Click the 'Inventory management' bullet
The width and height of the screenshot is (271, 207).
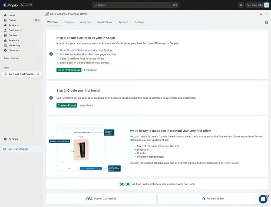click(x=150, y=157)
